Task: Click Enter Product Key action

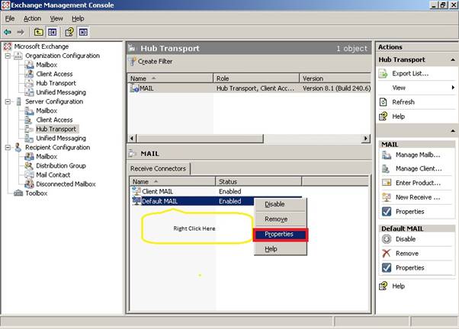Action: (x=418, y=183)
